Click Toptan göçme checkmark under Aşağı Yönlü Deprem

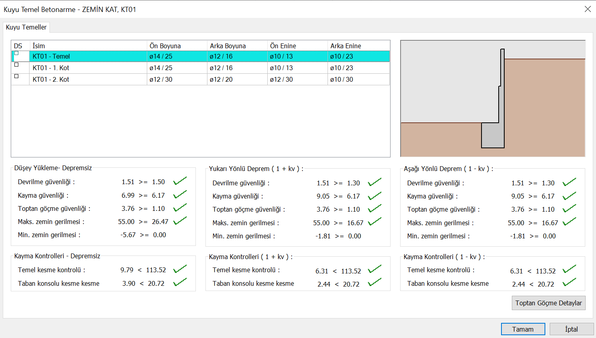tap(569, 209)
